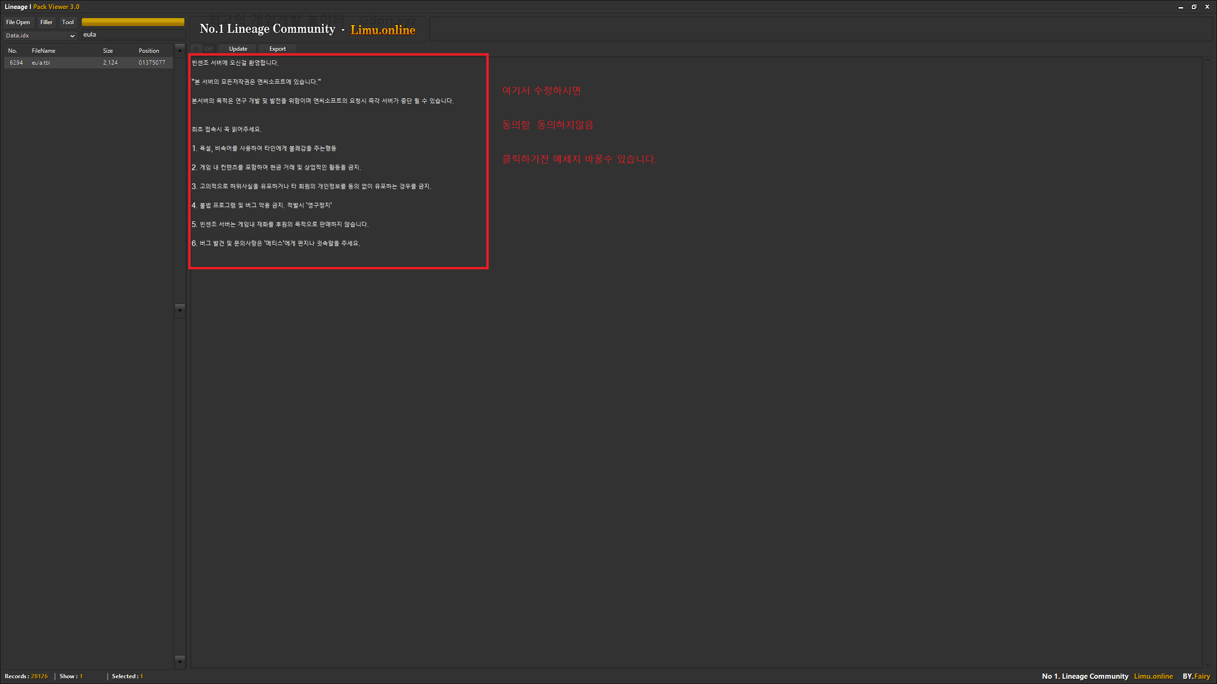Click the 'Lineage I Pack Viewer 3.0' title

click(42, 7)
